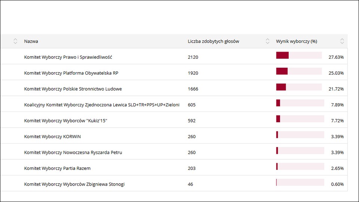Image resolution: width=359 pixels, height=202 pixels.
Task: Select Komitet Wyborczy Prawo i Sprawiedliwość row
Action: point(68,57)
